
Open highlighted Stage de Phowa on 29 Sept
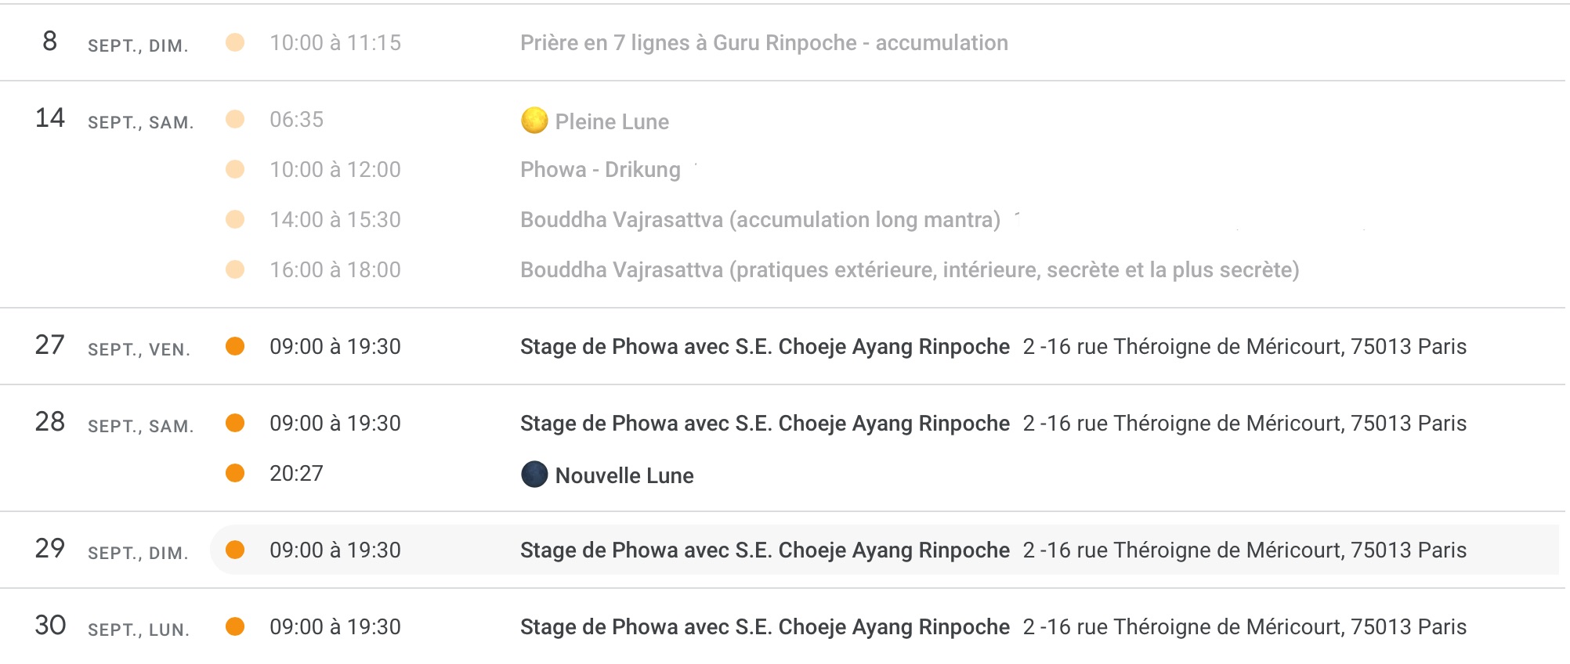765,550
